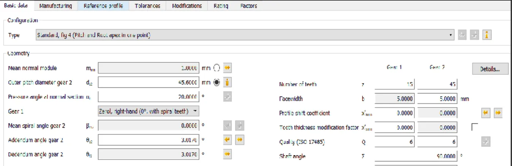The width and height of the screenshot is (512, 166).
Task: Edit Profile shift coefficient for Gear 1
Action: click(395, 113)
